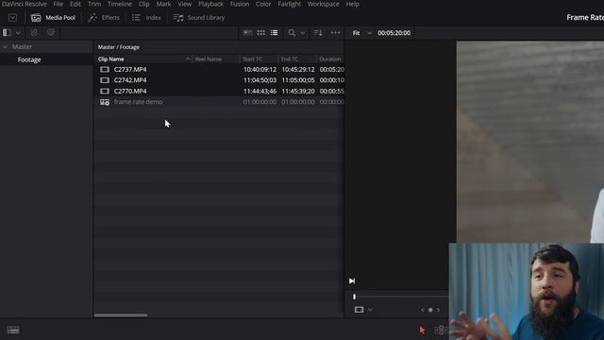Toggle the bin list sidebar icon
Viewport: 604px width, 340px height.
(7, 33)
